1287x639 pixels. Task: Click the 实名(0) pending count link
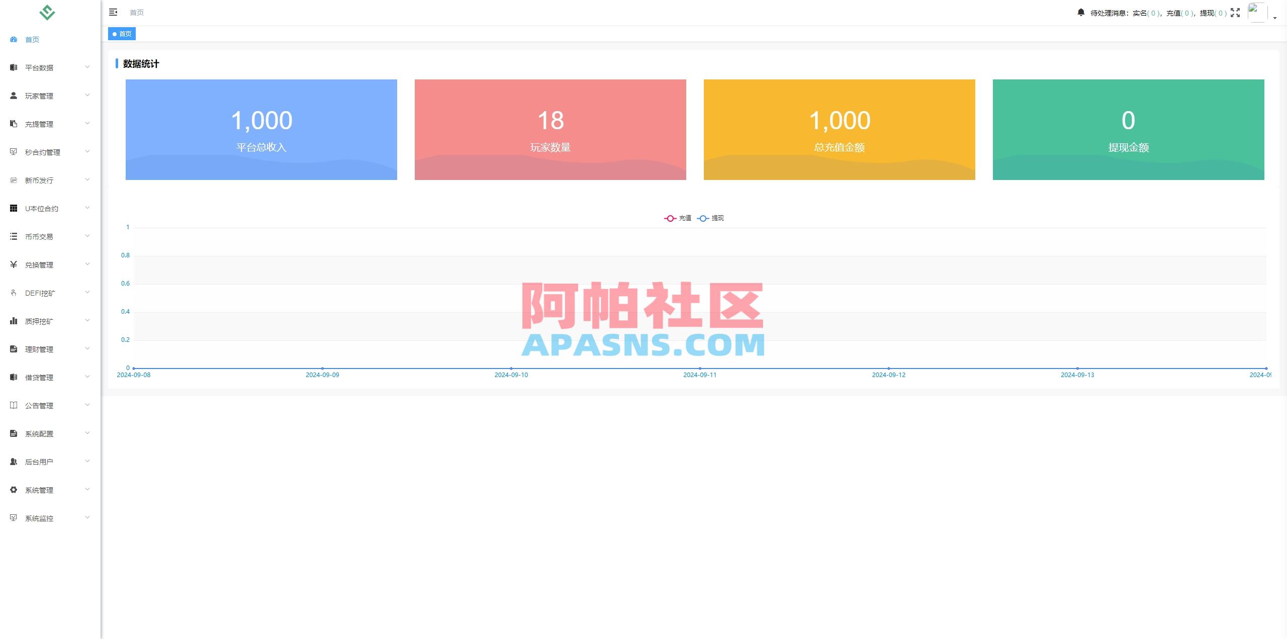point(1146,13)
